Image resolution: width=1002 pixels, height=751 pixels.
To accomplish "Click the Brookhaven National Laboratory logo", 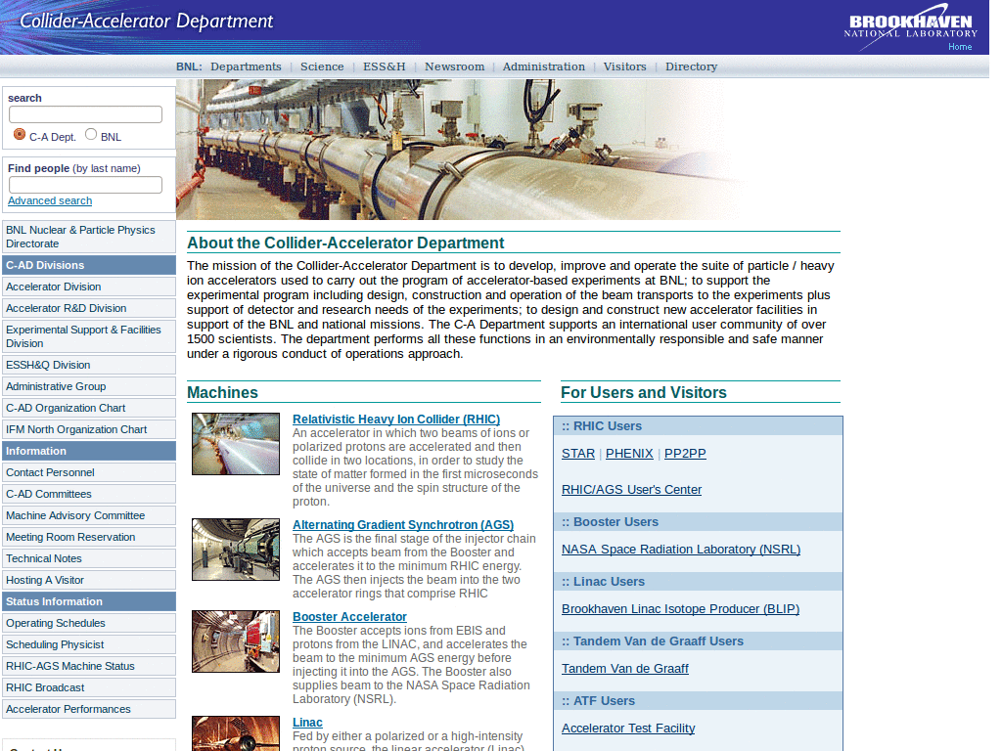I will (x=910, y=23).
